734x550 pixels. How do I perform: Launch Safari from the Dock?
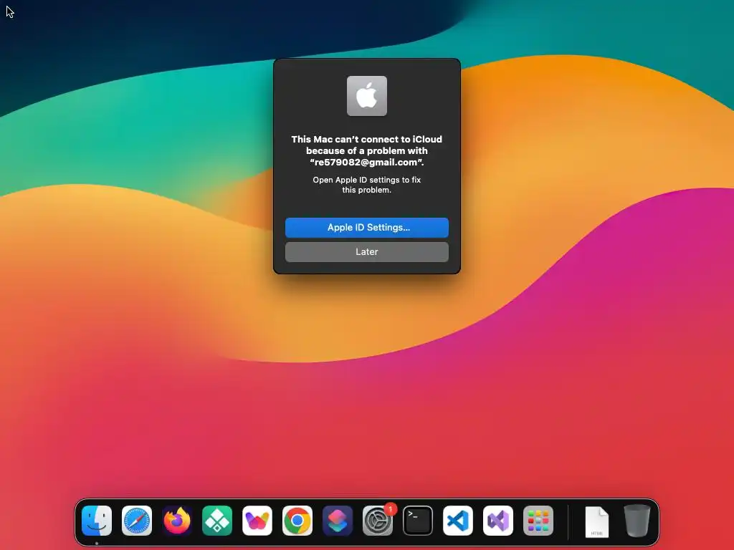tap(137, 520)
